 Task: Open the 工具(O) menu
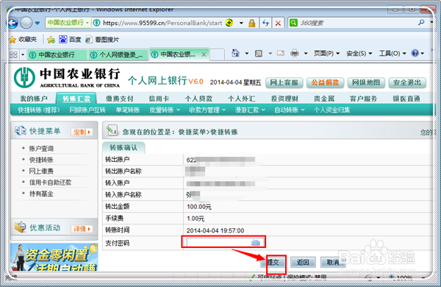(x=392, y=53)
